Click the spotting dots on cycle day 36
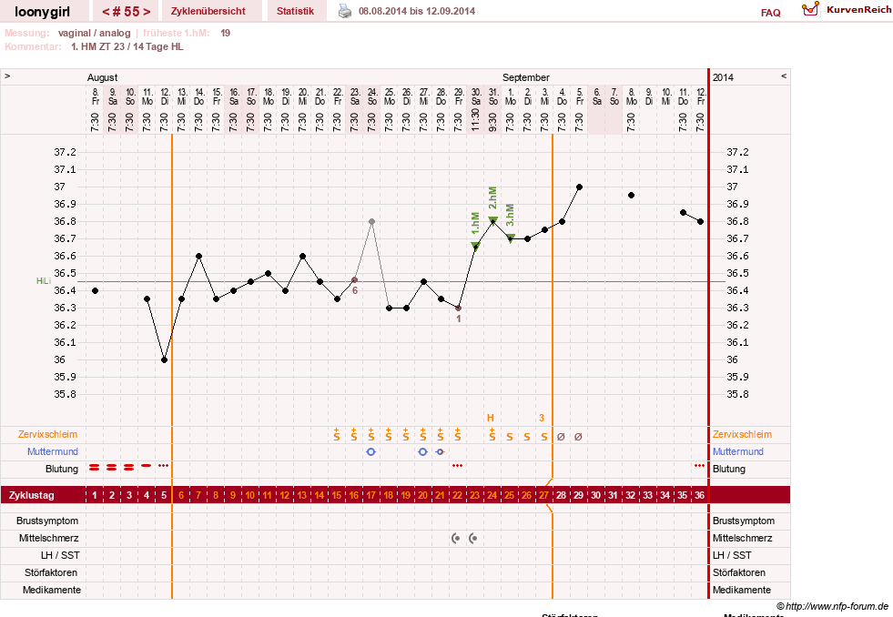 [x=699, y=466]
